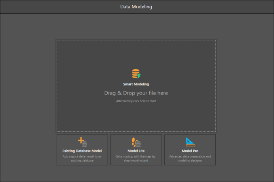
Task: Click 'Data mashup with the step-by-step' description
Action: (x=136, y=158)
